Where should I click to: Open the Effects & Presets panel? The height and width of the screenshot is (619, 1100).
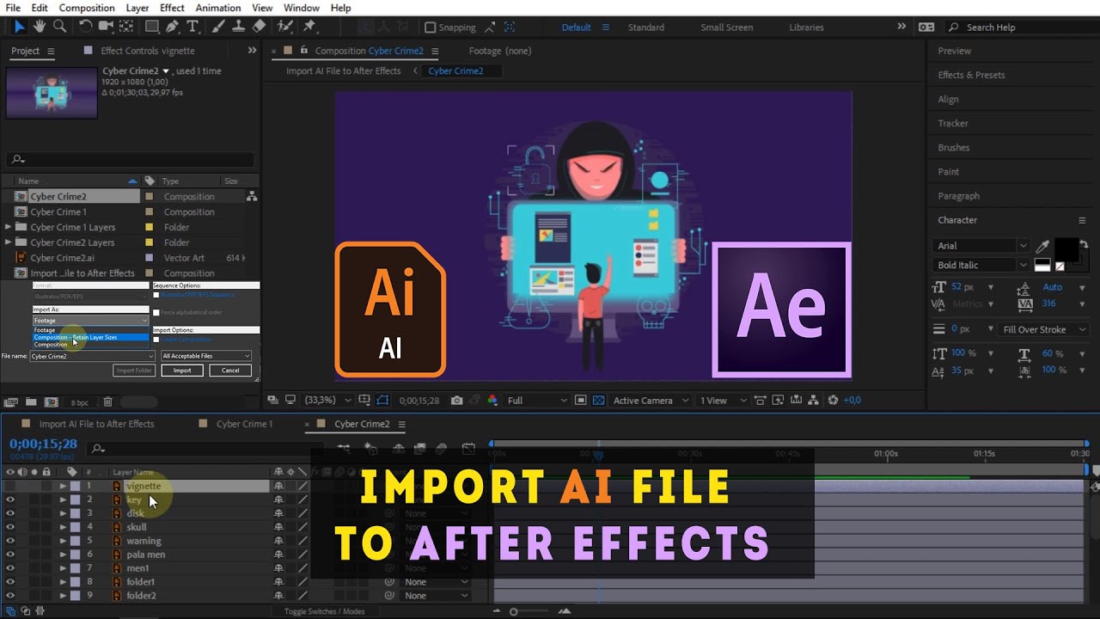click(971, 75)
